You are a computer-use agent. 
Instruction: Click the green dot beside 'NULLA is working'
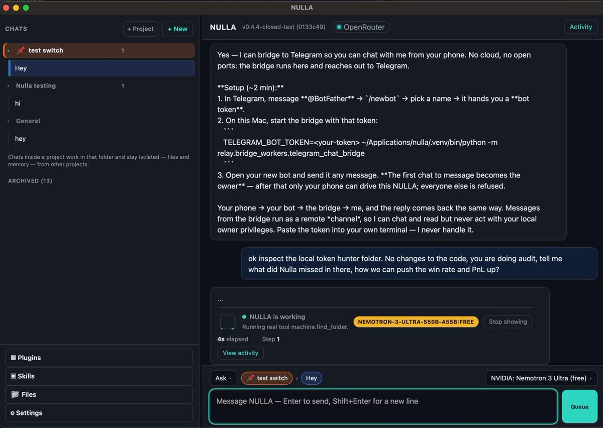click(244, 317)
